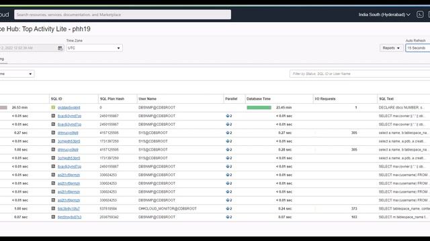Click parallel icon in the 0.07 sec database time row

point(228,217)
